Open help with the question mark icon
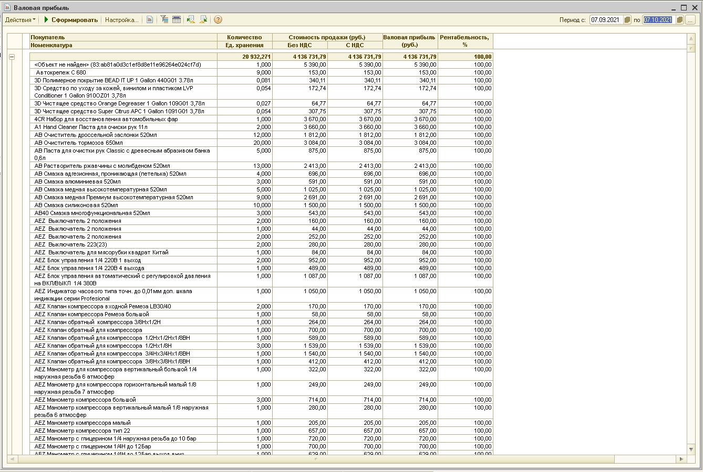This screenshot has width=703, height=472. pos(218,20)
